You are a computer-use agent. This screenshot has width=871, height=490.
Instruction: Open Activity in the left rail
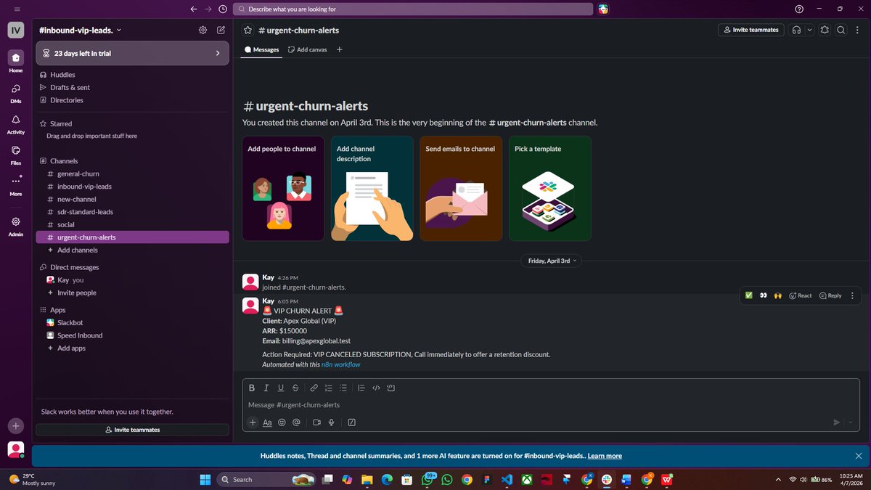point(16,124)
